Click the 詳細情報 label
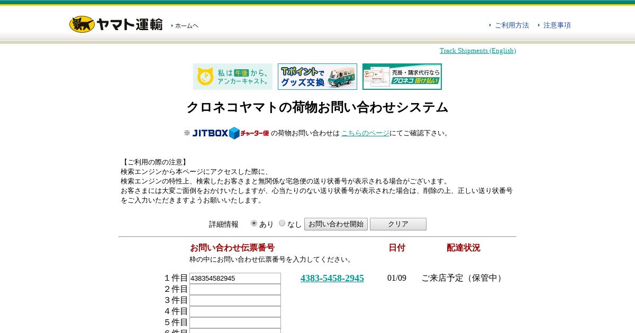Image resolution: width=635 pixels, height=333 pixels. 224,225
